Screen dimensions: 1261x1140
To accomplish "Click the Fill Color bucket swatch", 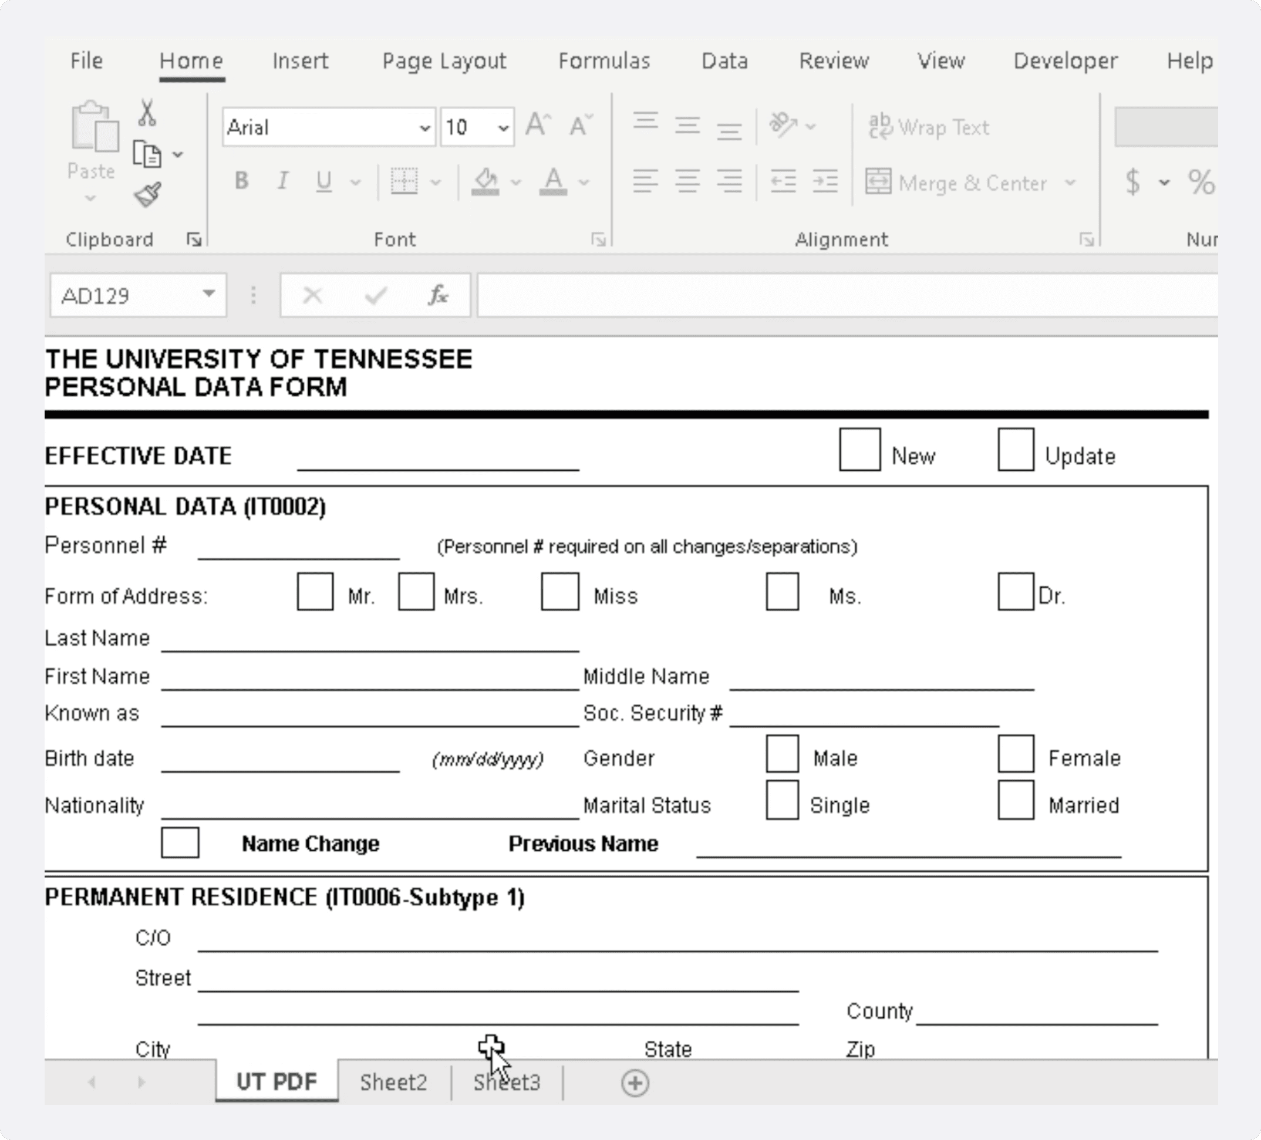I will pyautogui.click(x=485, y=182).
